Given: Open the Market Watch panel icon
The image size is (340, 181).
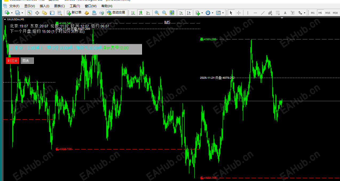Looking at the screenshot, I should (x=30, y=13).
